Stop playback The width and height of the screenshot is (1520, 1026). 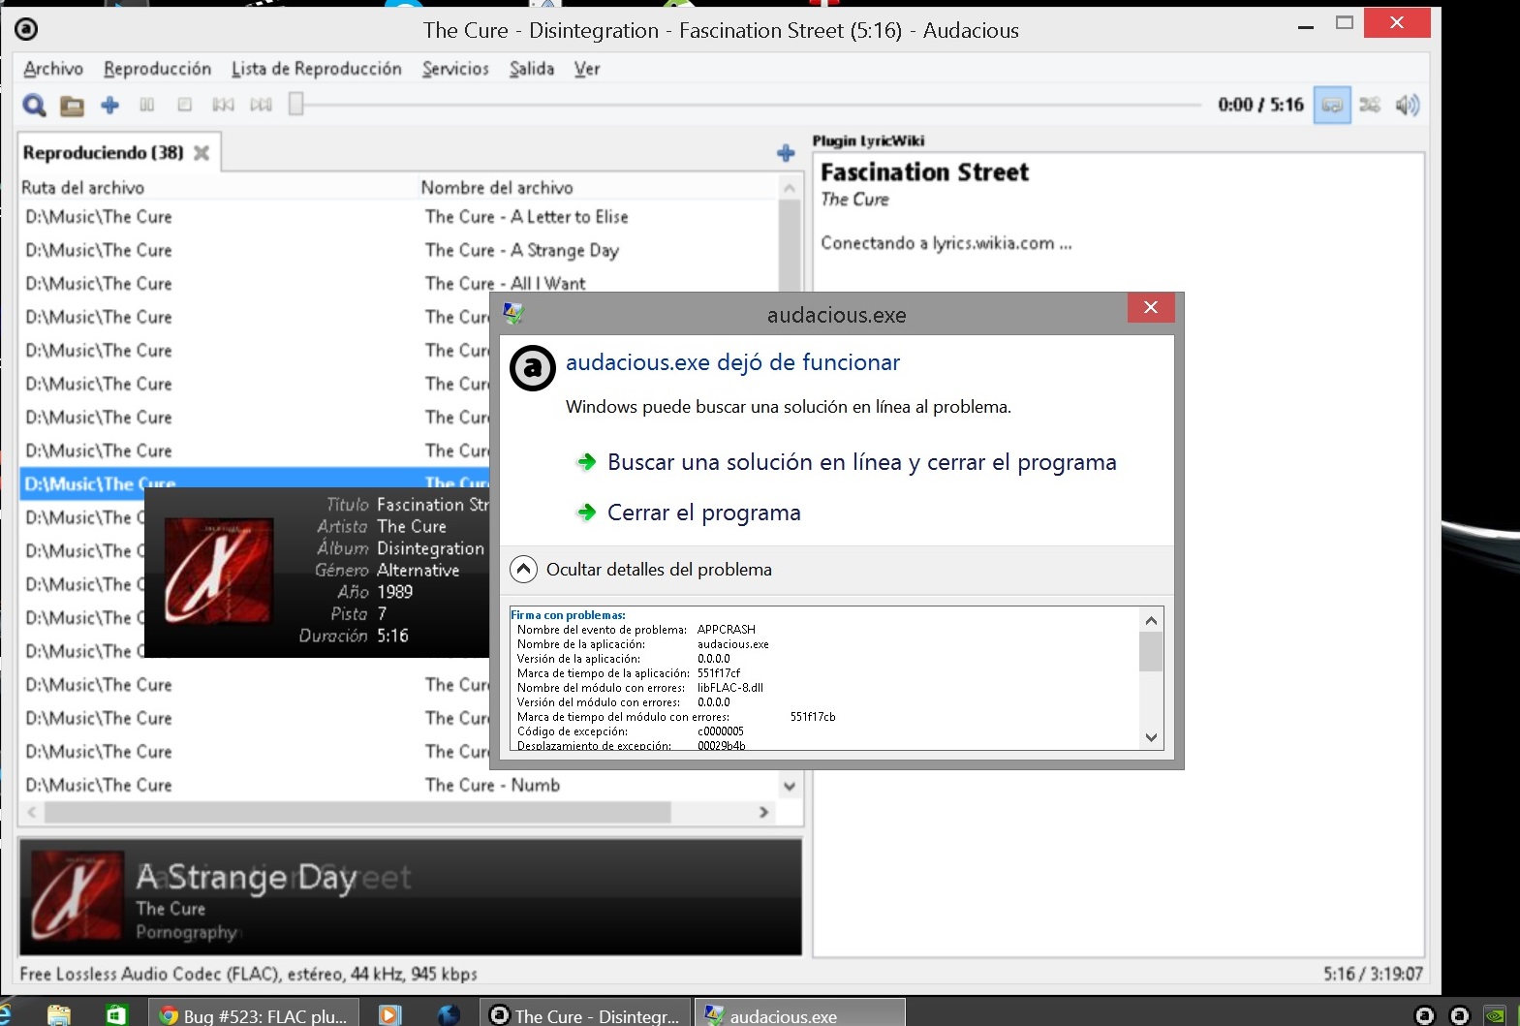point(185,105)
